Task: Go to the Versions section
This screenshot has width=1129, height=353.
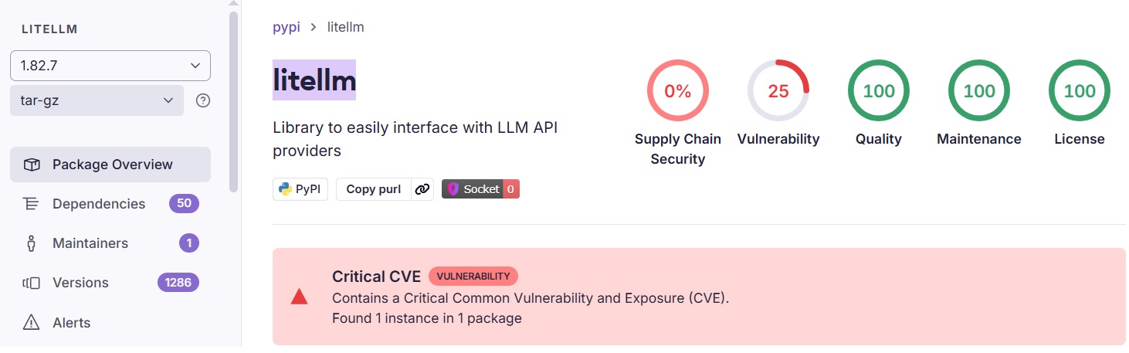Action: [80, 283]
